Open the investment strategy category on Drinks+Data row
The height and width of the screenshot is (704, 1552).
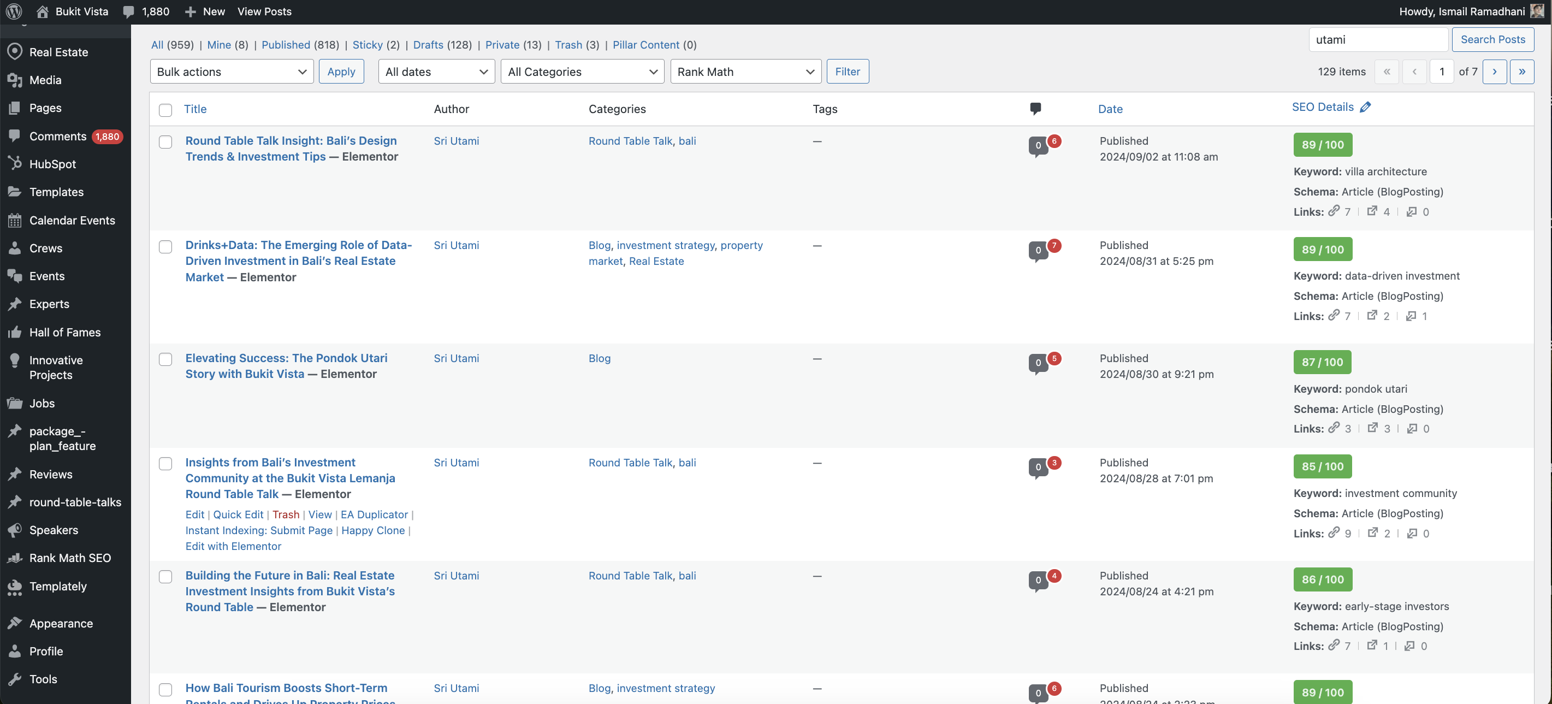(665, 245)
